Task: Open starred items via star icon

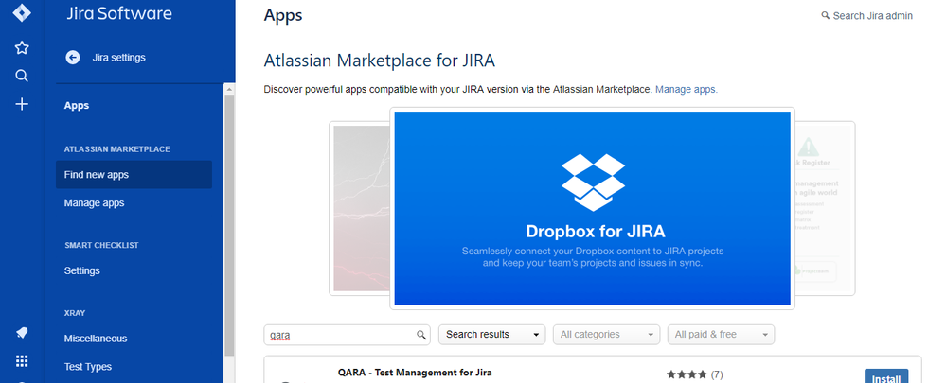Action: point(22,47)
